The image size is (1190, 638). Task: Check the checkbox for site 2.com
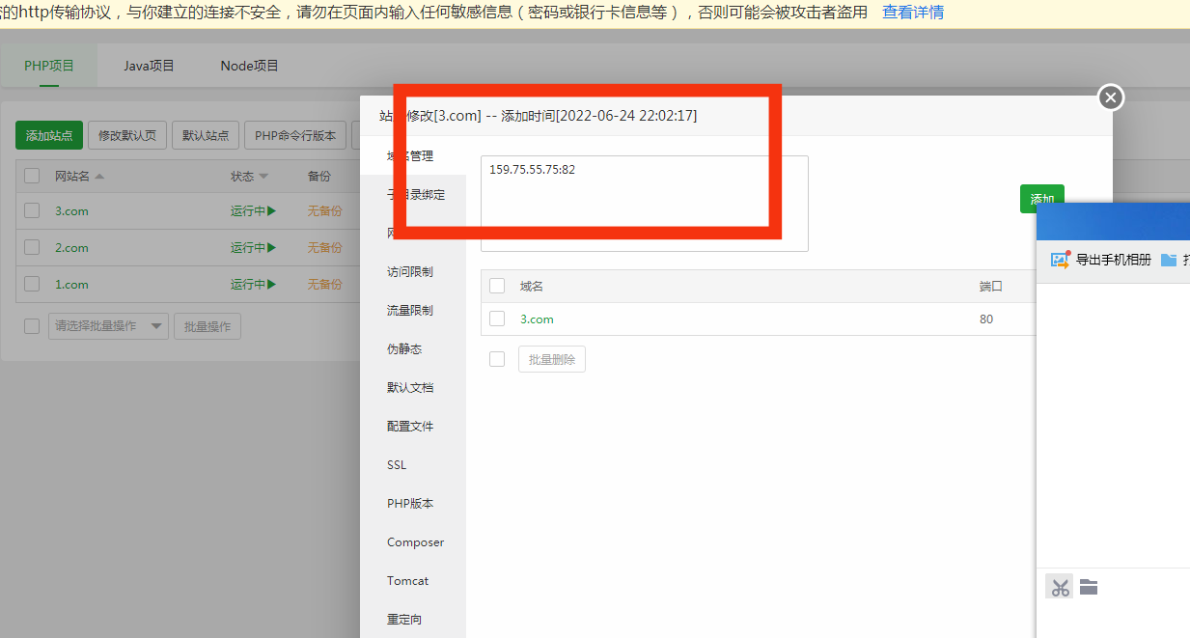click(32, 247)
